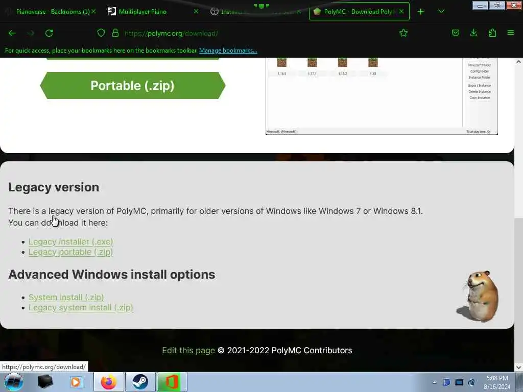Close the Multiplayer Piano tab
Image resolution: width=523 pixels, height=392 pixels.
196,11
